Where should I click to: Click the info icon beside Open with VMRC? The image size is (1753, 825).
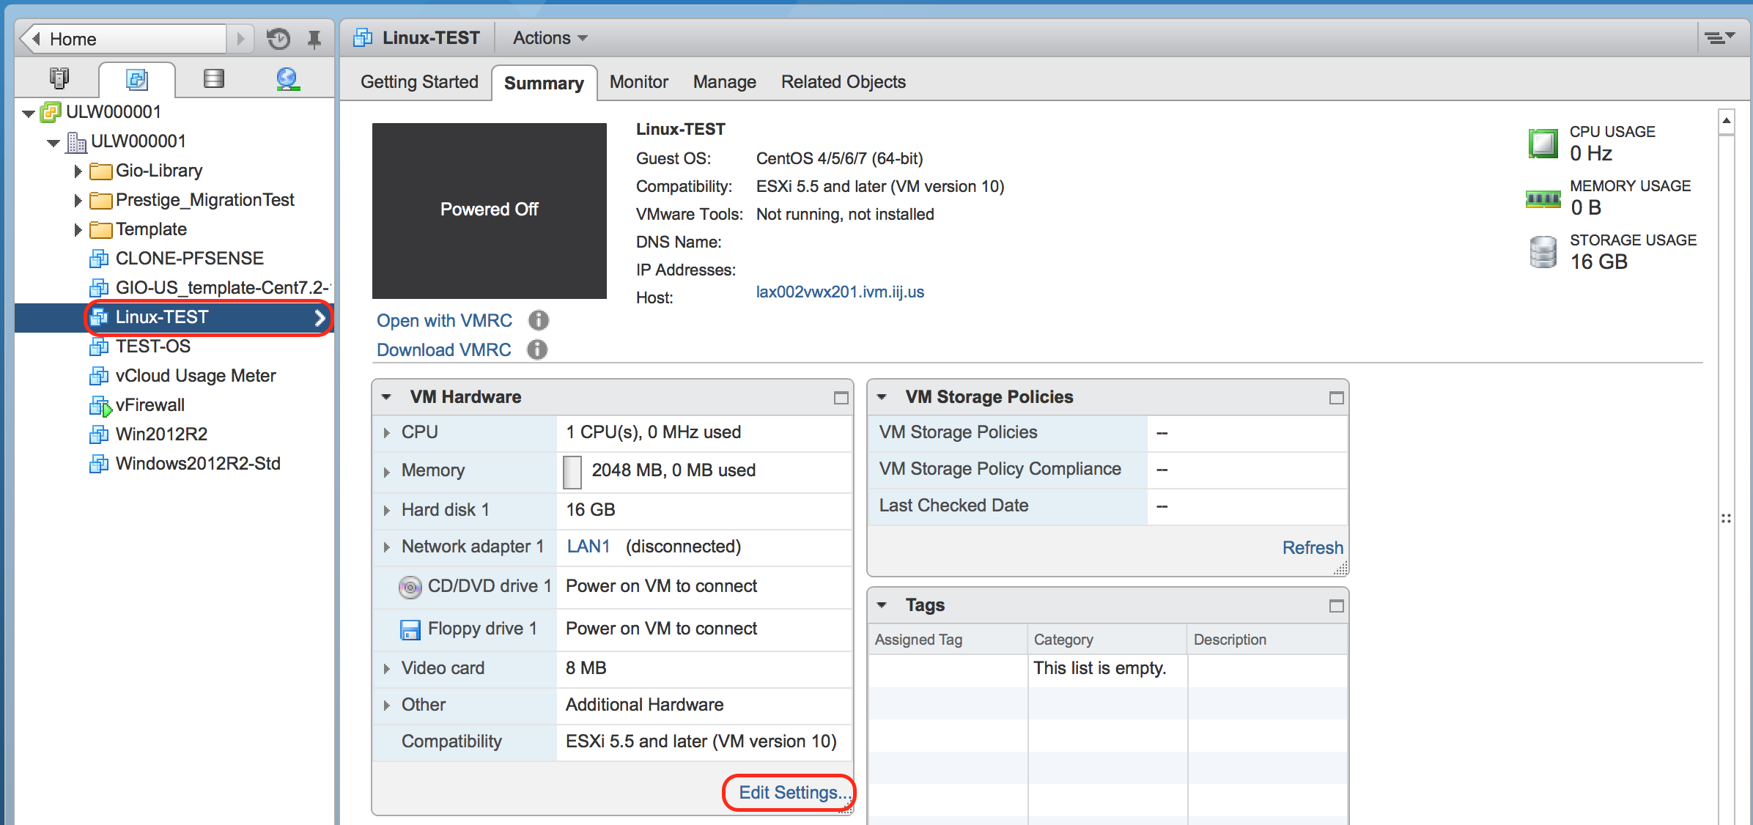coord(539,320)
